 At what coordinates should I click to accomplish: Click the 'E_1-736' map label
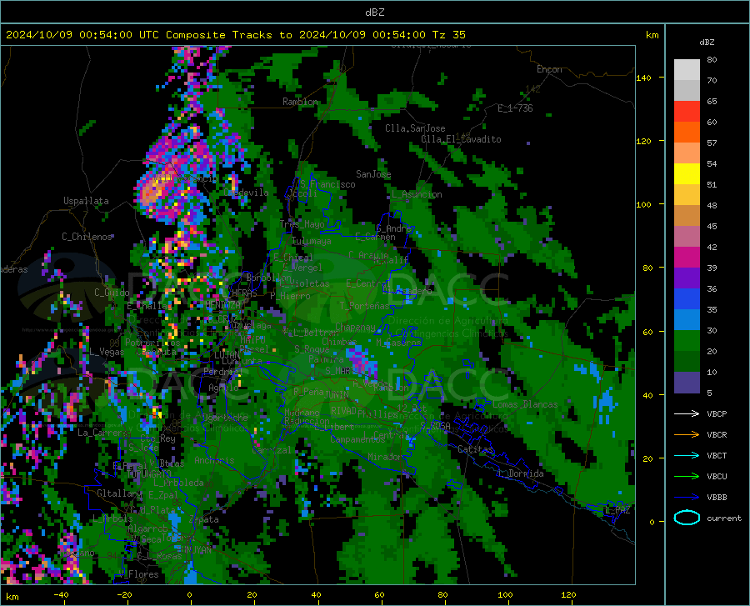point(515,108)
